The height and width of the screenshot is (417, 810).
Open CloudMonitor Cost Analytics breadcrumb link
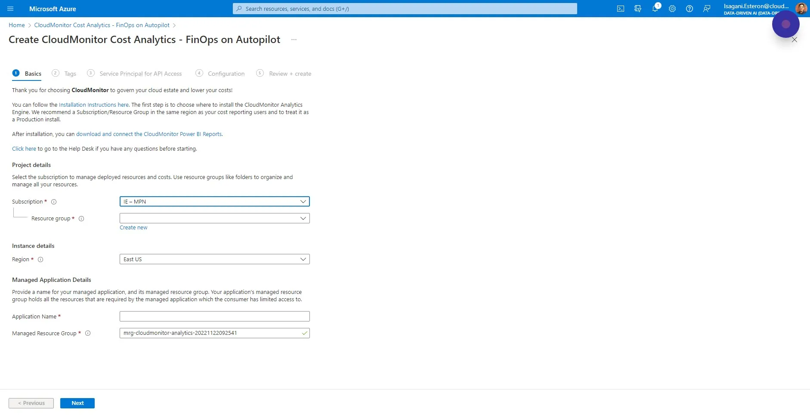102,25
